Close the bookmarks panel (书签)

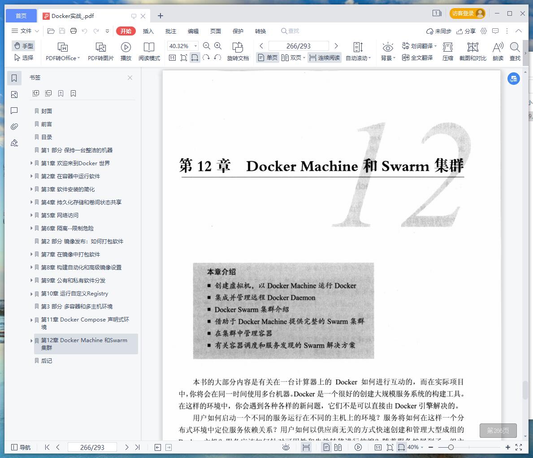[x=130, y=78]
